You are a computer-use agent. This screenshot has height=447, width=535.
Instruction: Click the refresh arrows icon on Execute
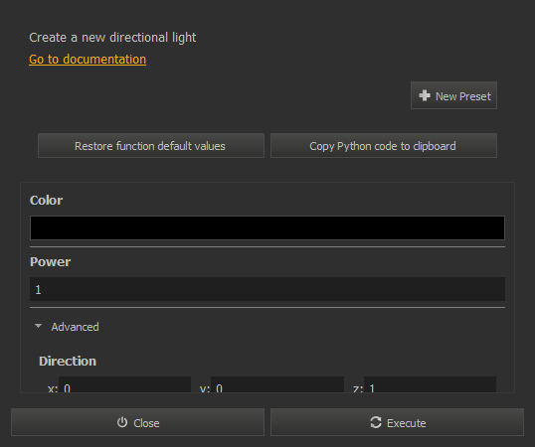[376, 422]
